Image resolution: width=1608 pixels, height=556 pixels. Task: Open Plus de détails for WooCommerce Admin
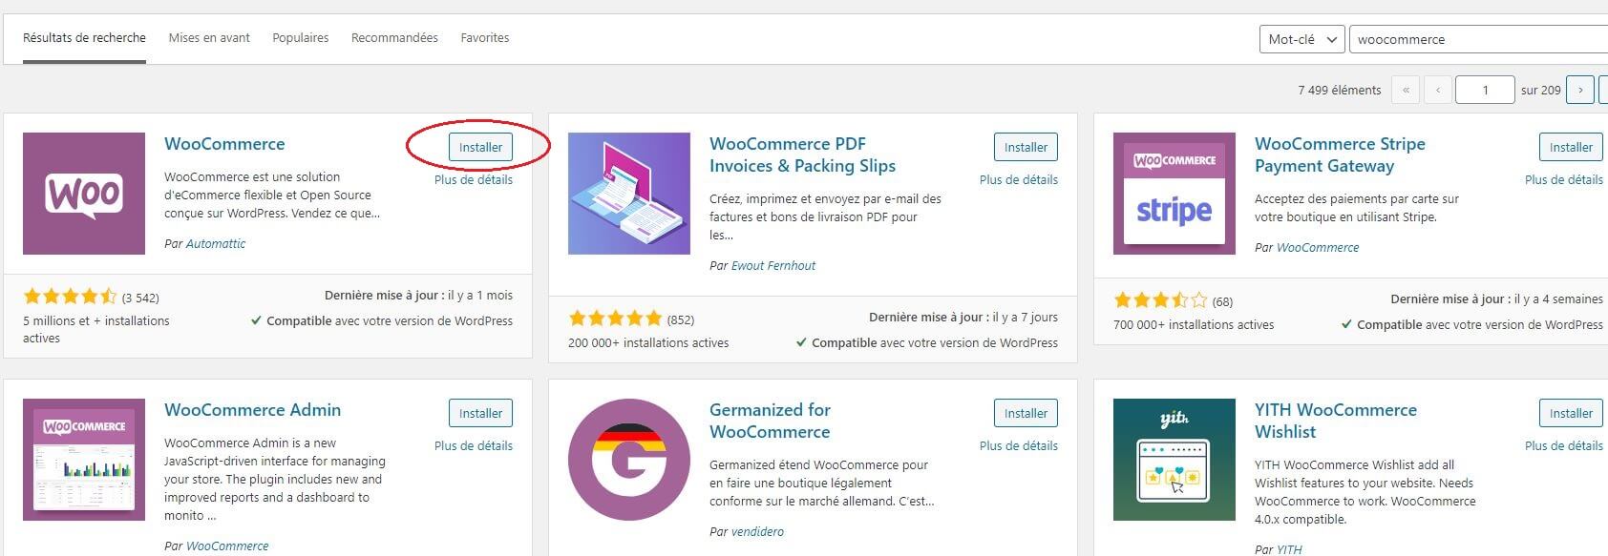coord(473,445)
